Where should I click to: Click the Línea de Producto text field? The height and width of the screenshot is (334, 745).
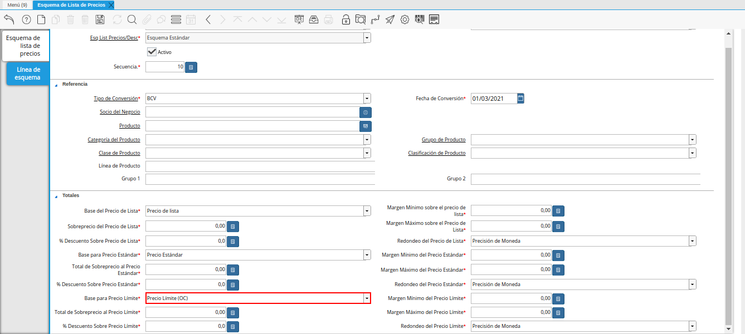260,166
